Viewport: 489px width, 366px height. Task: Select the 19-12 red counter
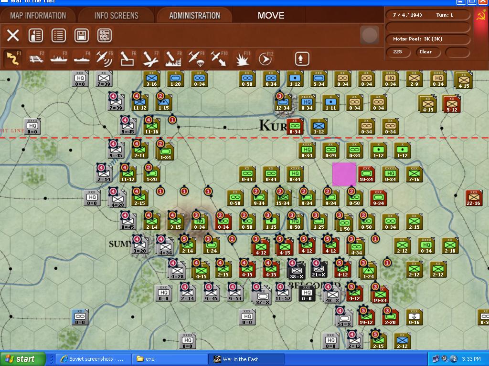coord(366,317)
